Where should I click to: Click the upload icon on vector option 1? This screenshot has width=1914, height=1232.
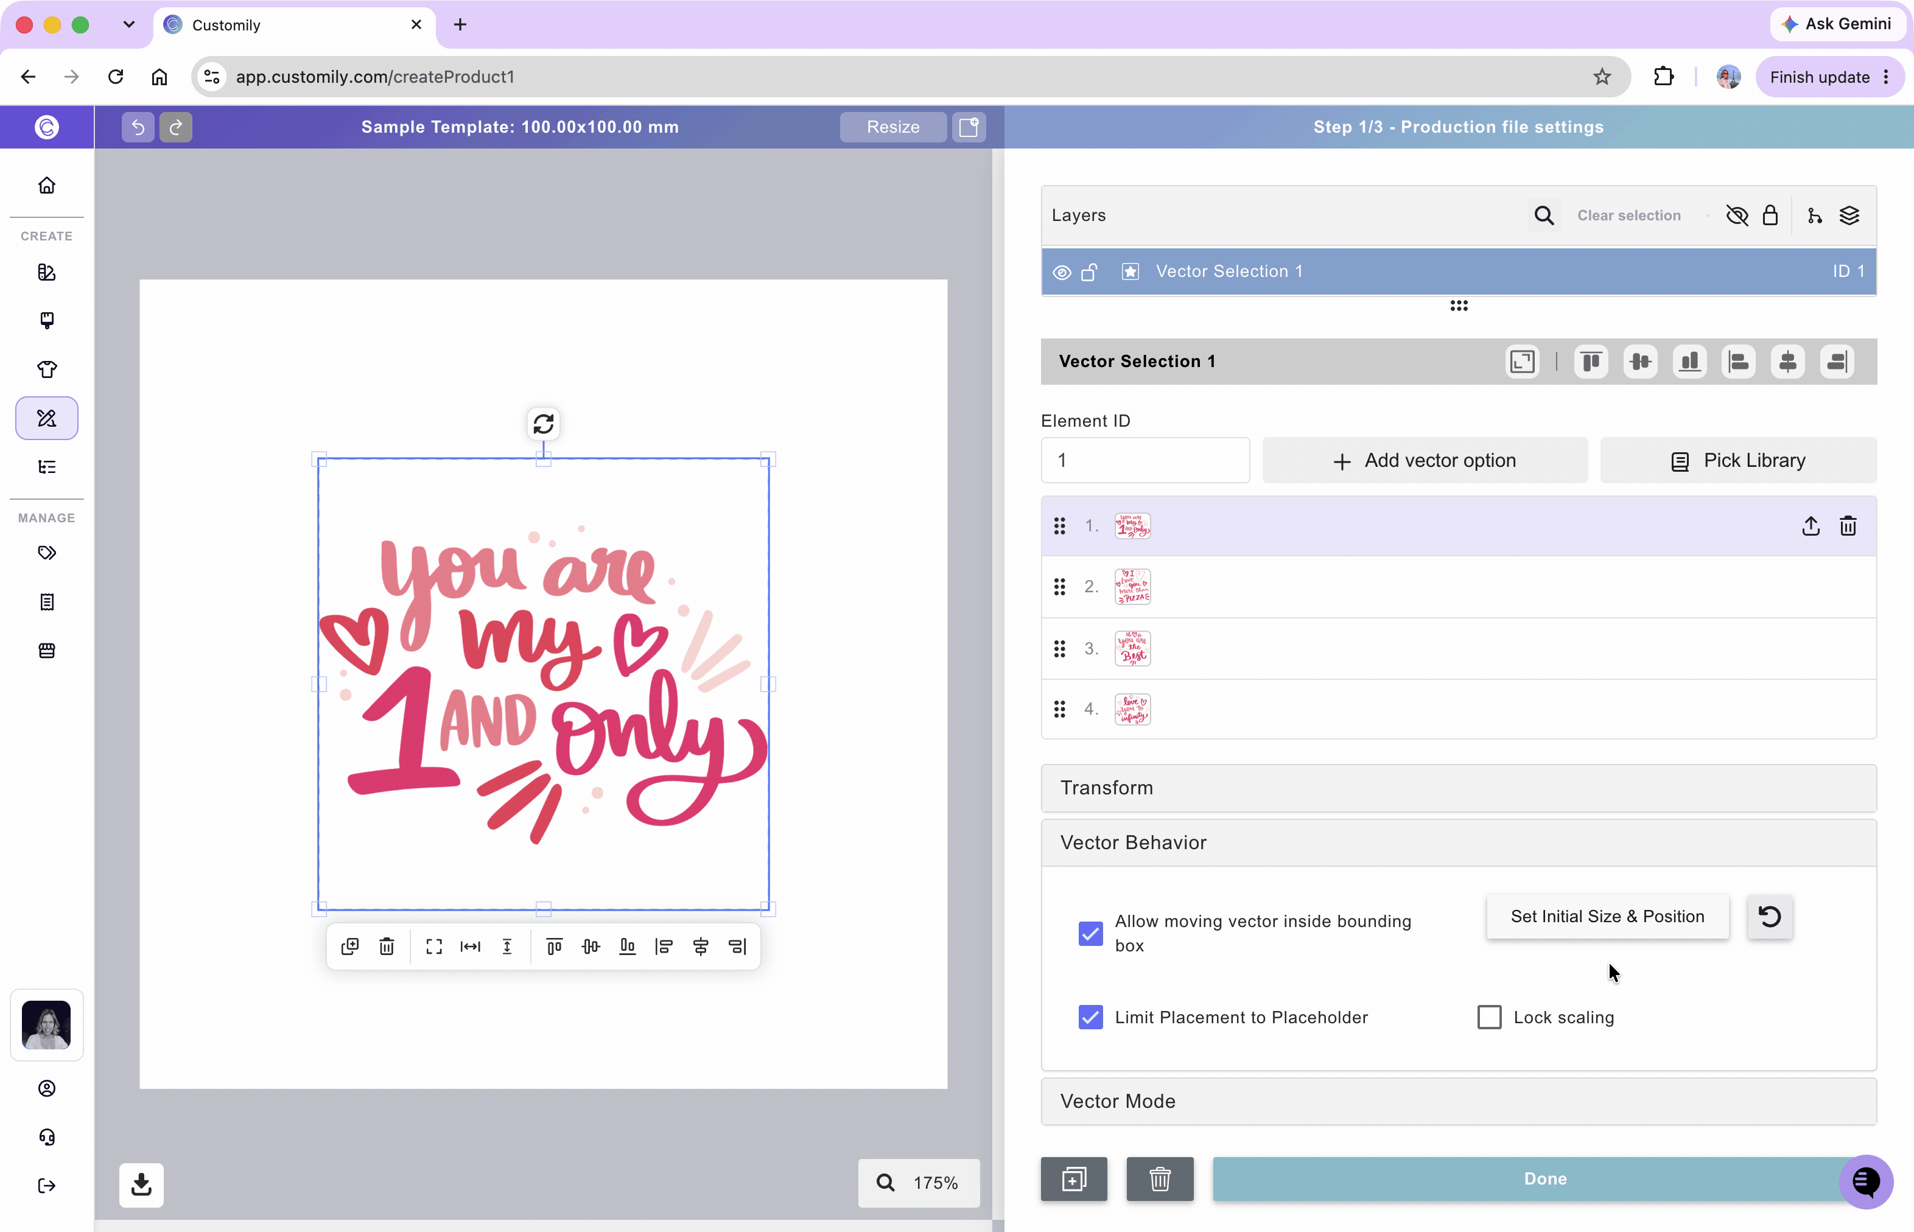pos(1811,525)
